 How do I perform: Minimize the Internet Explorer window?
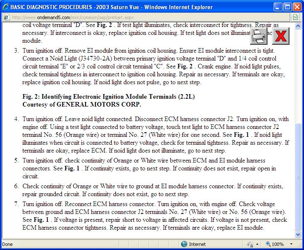coord(278,7)
